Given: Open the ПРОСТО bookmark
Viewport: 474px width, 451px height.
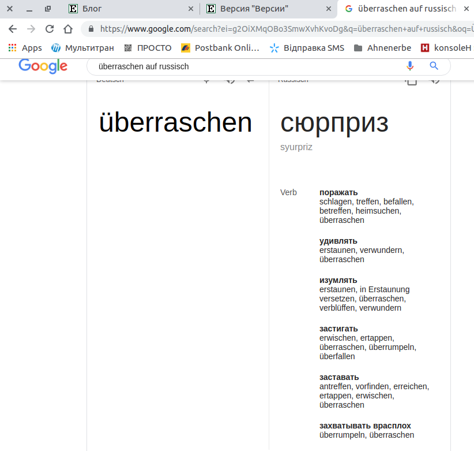Looking at the screenshot, I should tap(148, 48).
